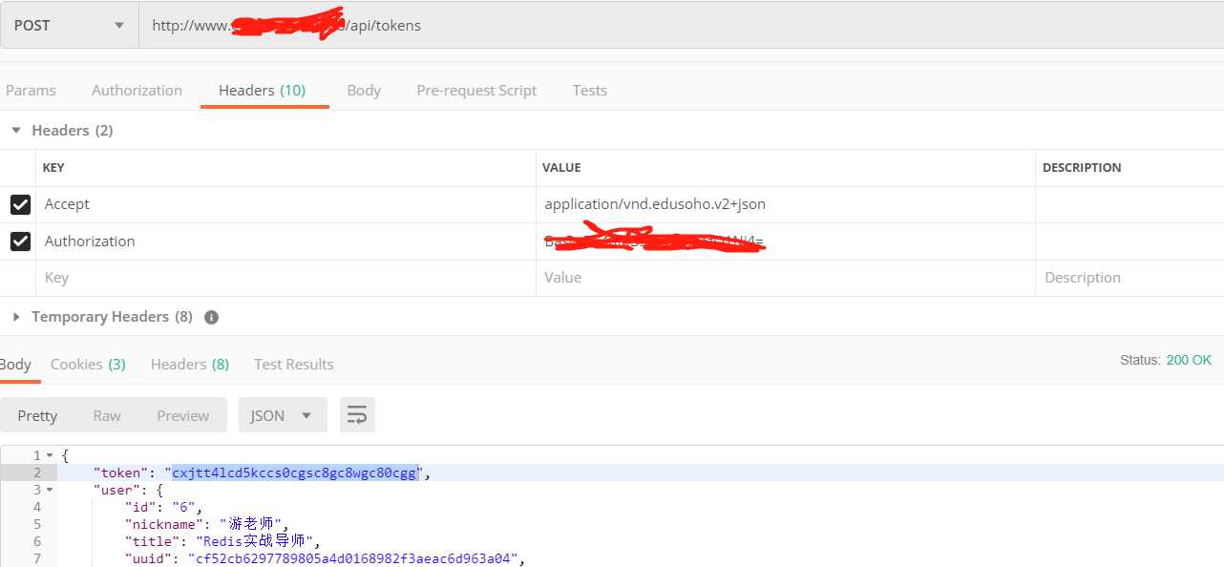Switch to the Params tab
1224x567 pixels.
pyautogui.click(x=31, y=91)
